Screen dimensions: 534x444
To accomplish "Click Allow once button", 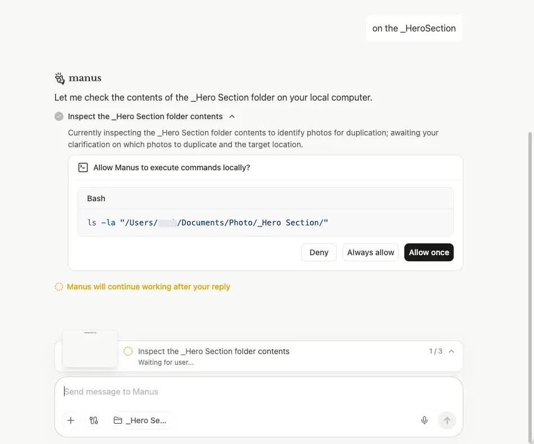I will (429, 252).
